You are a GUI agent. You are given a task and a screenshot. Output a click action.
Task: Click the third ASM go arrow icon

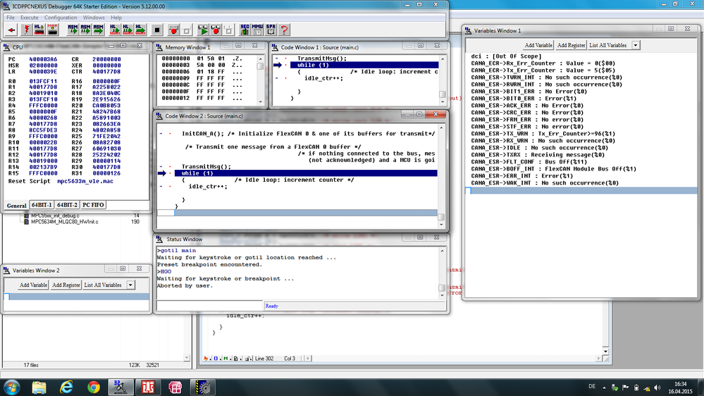[x=99, y=30]
